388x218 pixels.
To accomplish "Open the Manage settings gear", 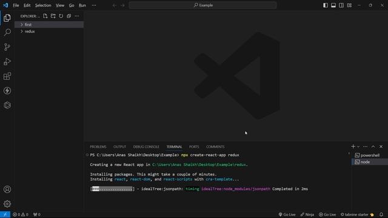I will coord(7,204).
